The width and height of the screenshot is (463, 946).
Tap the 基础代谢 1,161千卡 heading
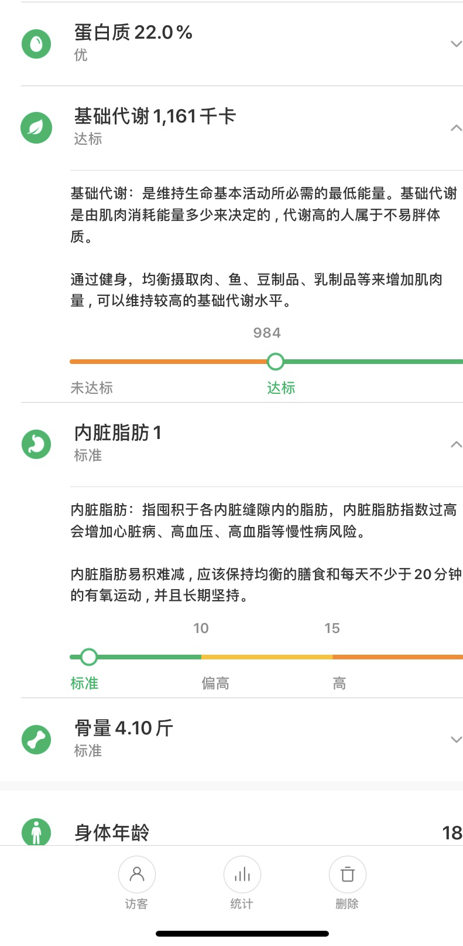click(x=155, y=116)
